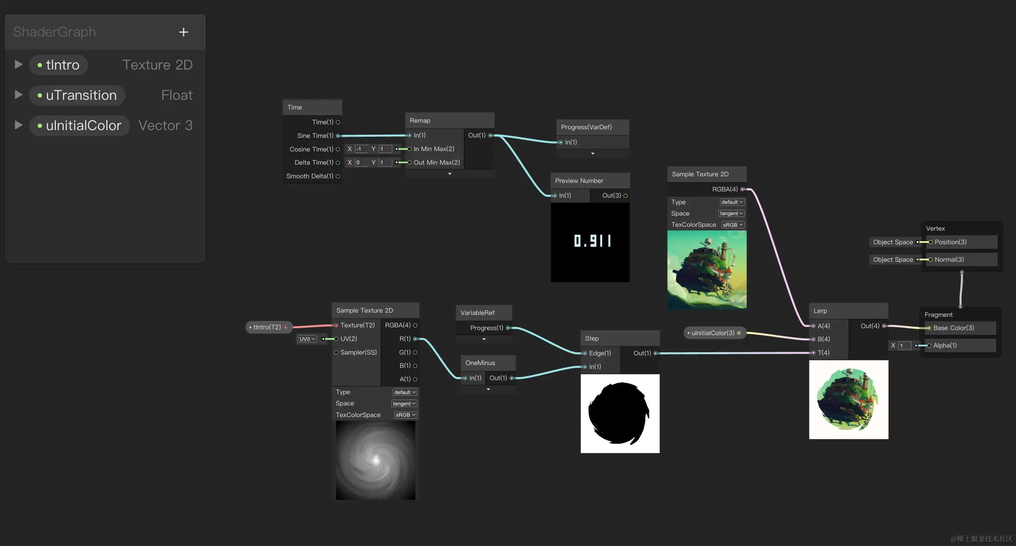Select the tIntro(T2) property node
The width and height of the screenshot is (1016, 546).
(267, 327)
